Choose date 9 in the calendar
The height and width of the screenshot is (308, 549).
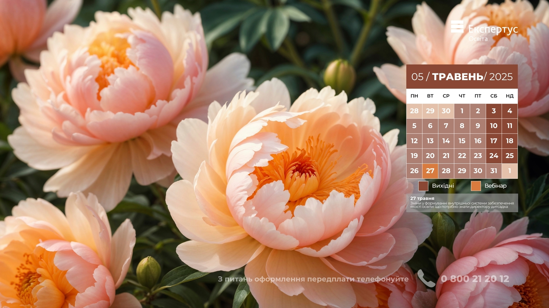tap(478, 126)
